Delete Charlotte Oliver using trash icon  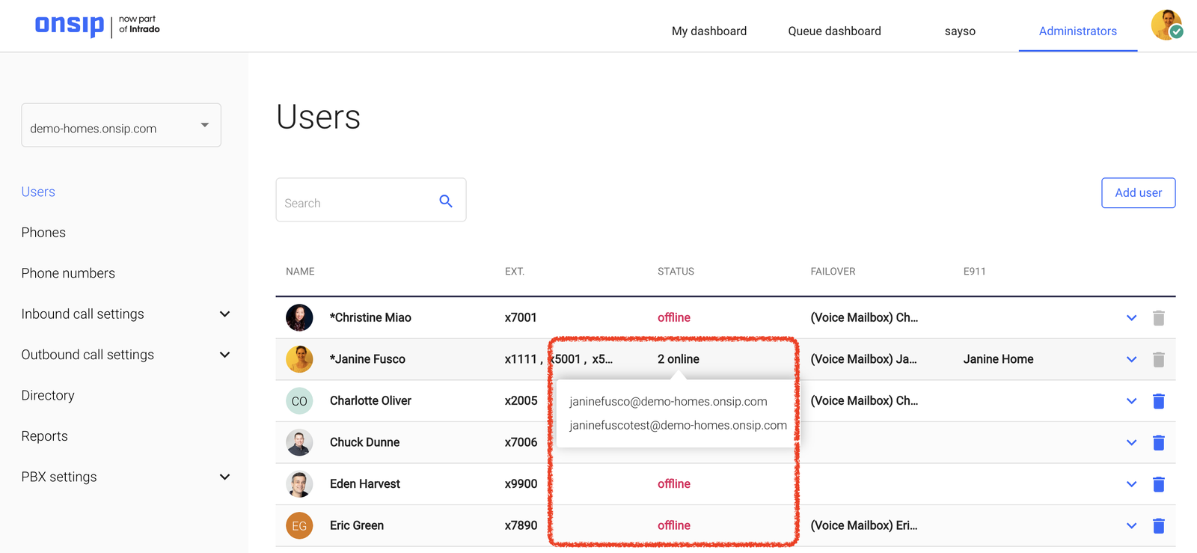tap(1158, 401)
